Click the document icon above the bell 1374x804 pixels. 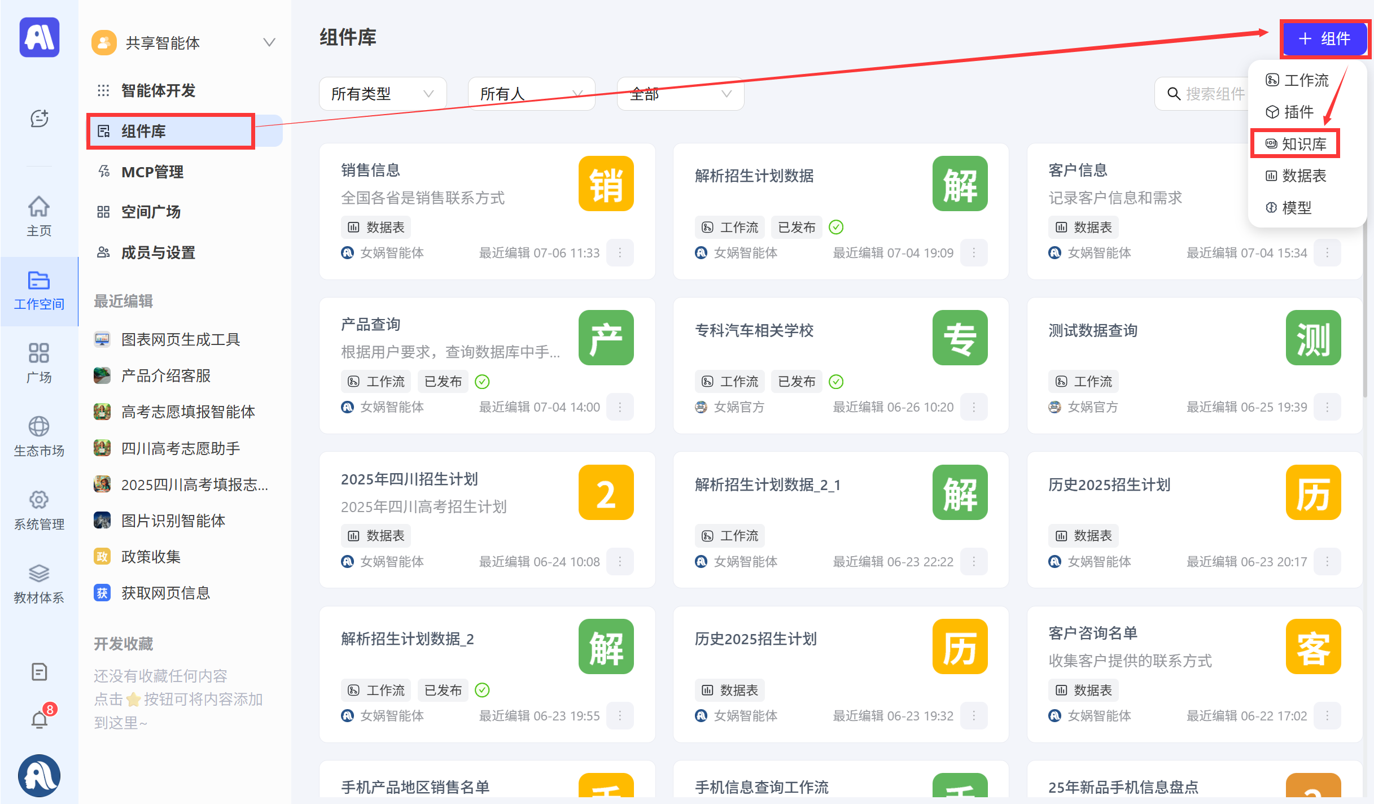[39, 672]
